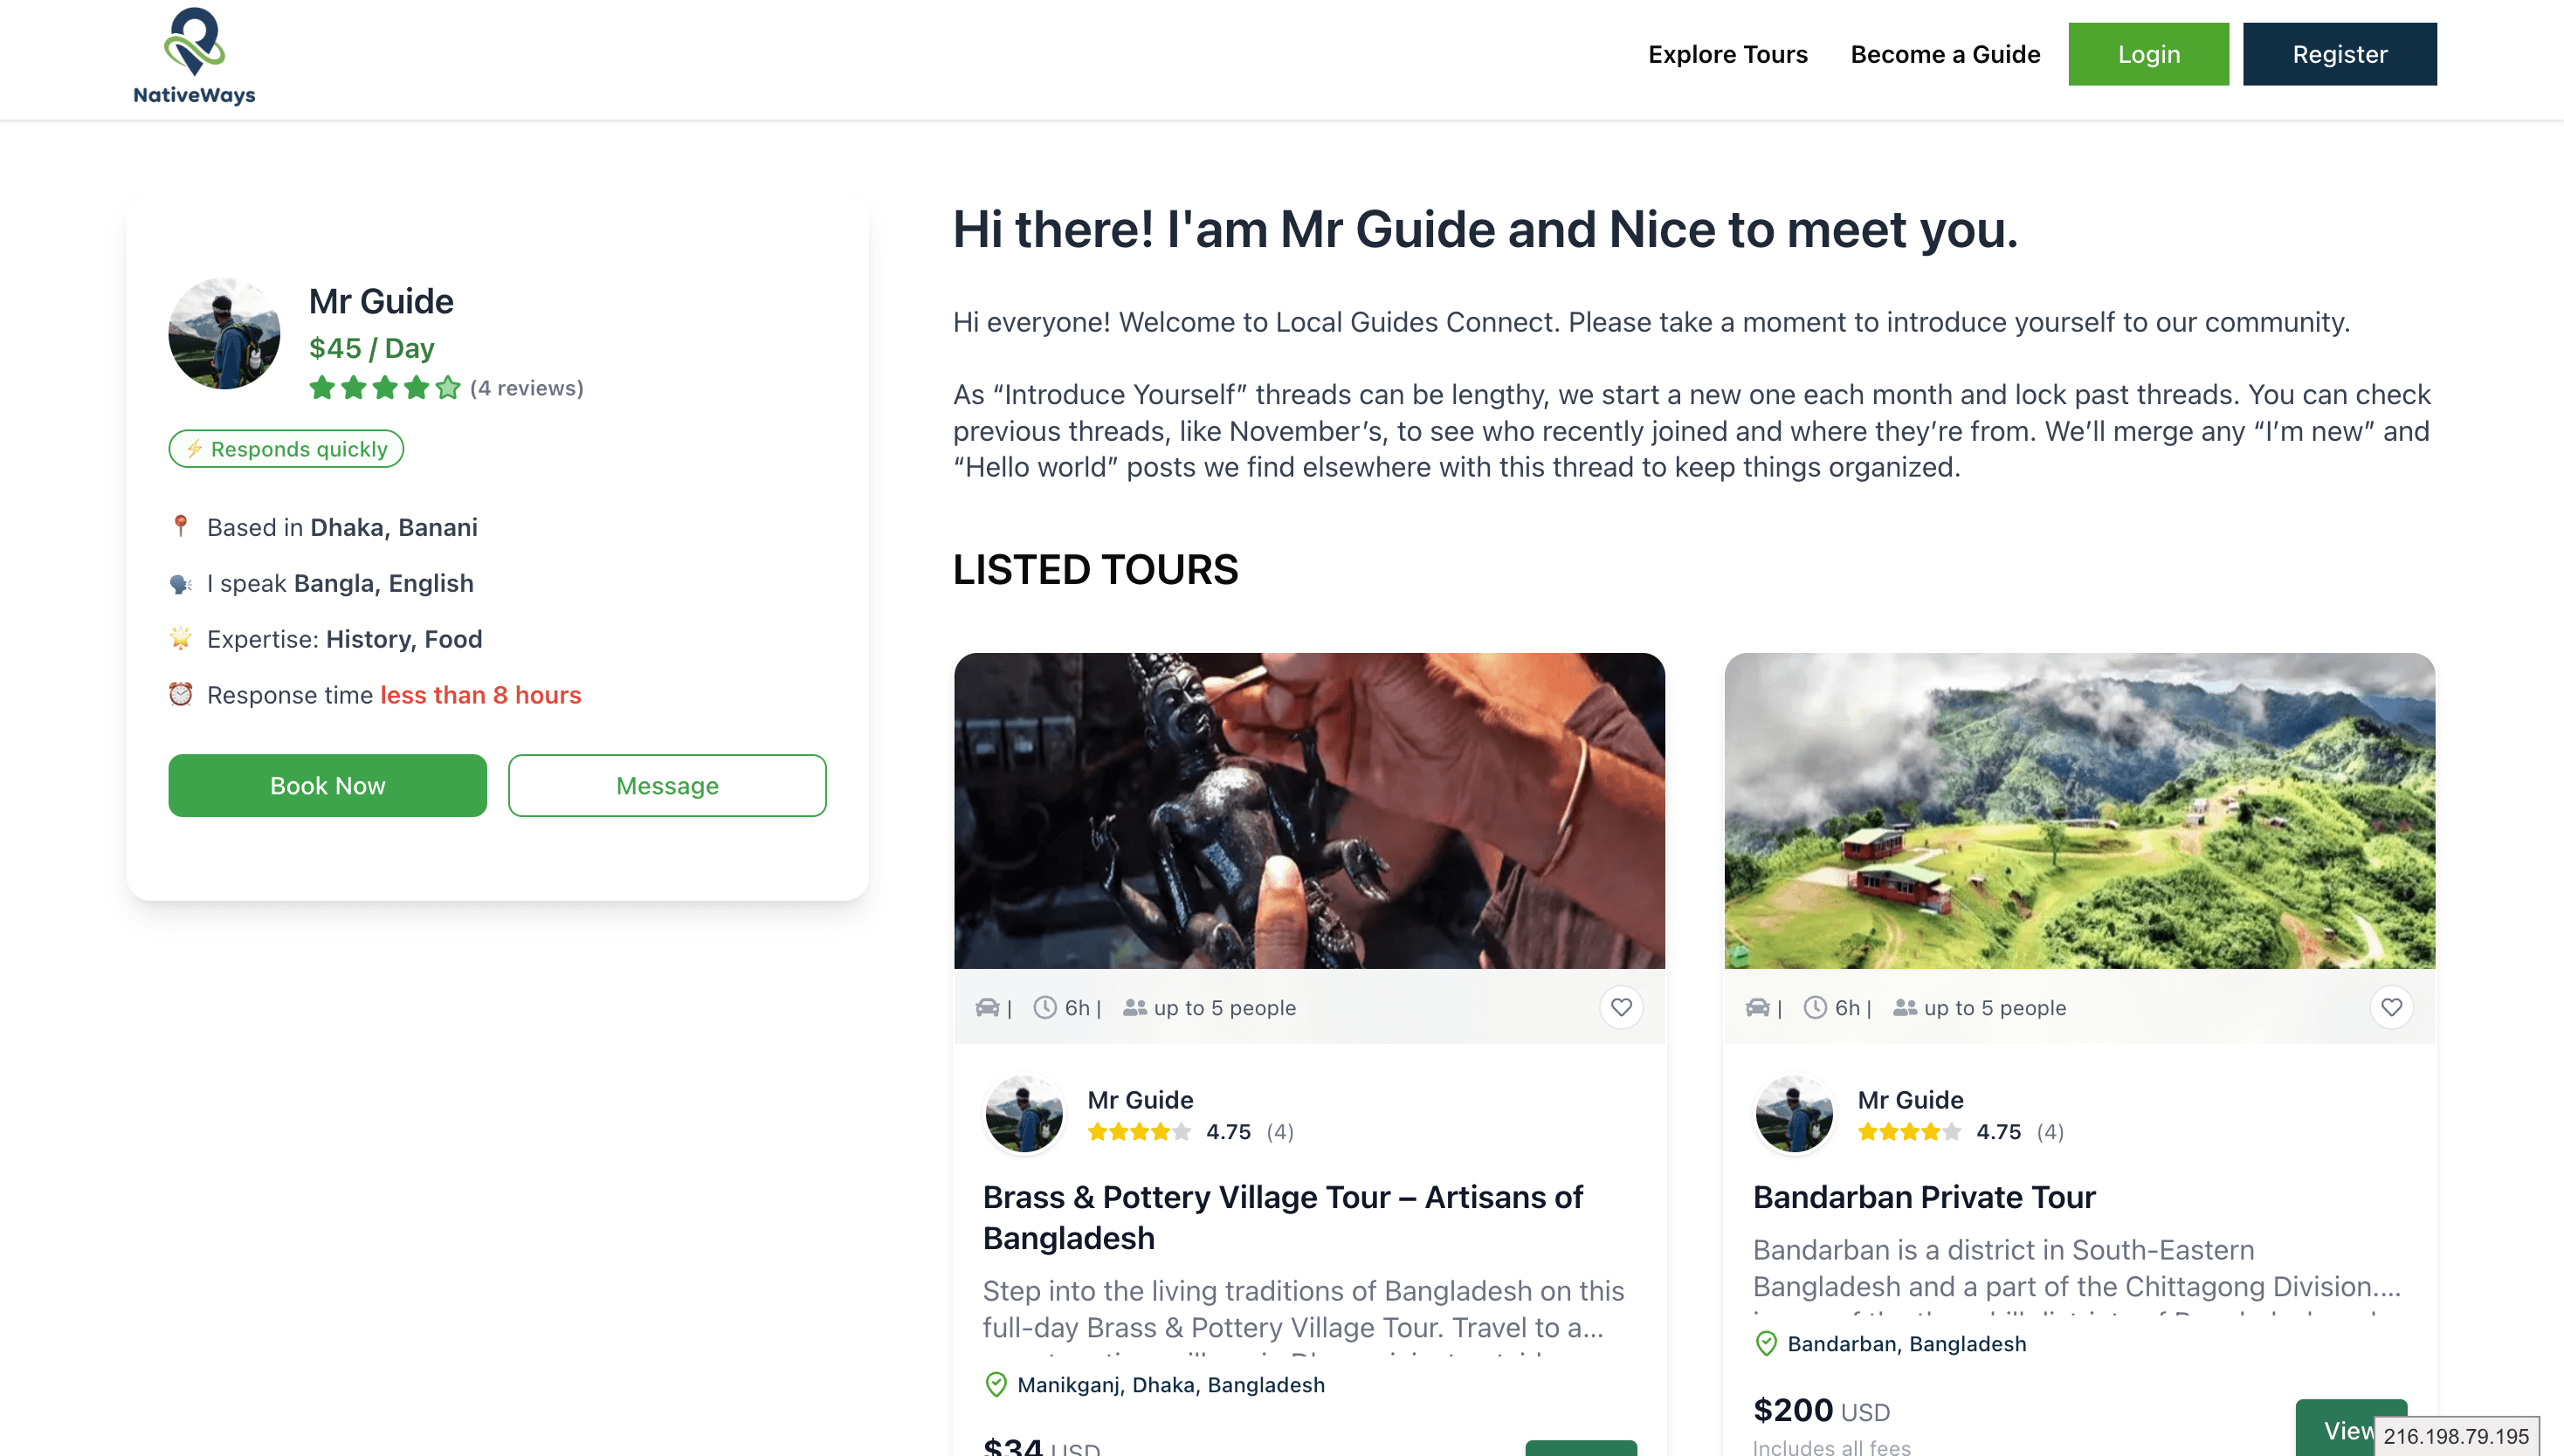Click the alarm clock icon beside Response time

click(x=180, y=694)
